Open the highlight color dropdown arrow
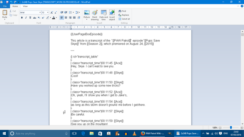 coord(50,18)
